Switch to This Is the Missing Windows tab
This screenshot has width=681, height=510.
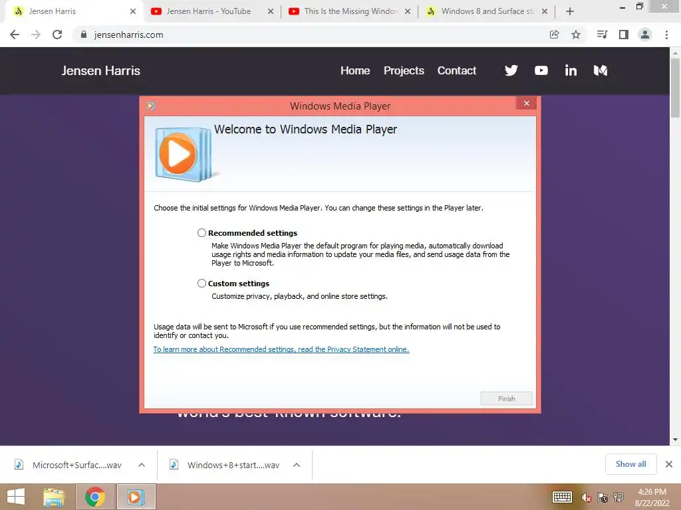pyautogui.click(x=350, y=11)
